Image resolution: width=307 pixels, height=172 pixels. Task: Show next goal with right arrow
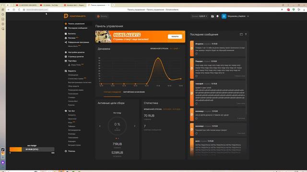[x=135, y=126]
